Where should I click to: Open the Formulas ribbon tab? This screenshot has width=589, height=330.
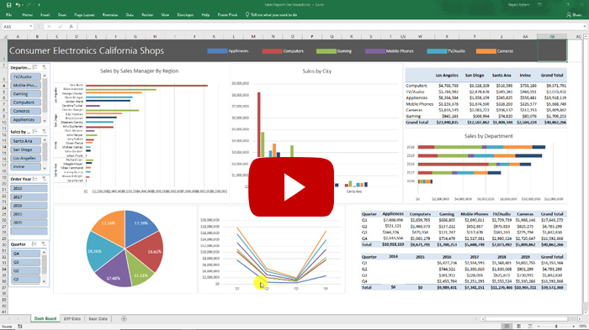(110, 15)
